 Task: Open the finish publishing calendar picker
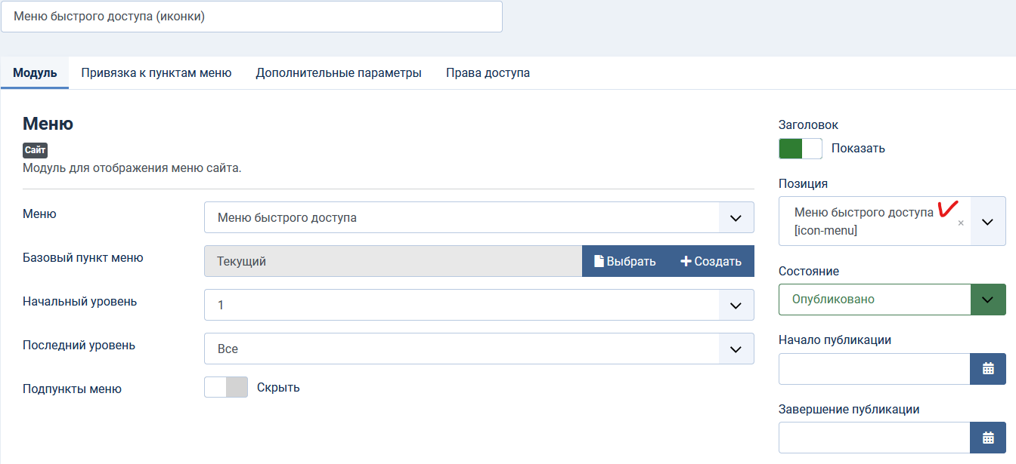click(x=987, y=438)
